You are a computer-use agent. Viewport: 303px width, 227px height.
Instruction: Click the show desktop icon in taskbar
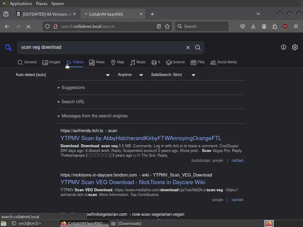pos(4,224)
